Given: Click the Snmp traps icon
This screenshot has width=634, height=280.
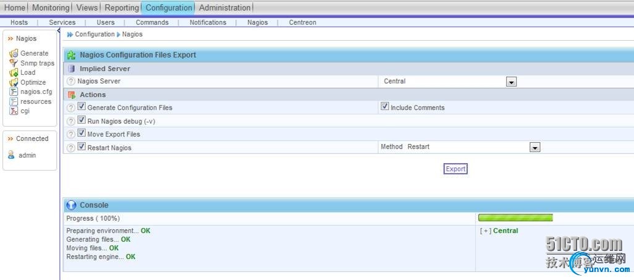Looking at the screenshot, I should pos(14,62).
